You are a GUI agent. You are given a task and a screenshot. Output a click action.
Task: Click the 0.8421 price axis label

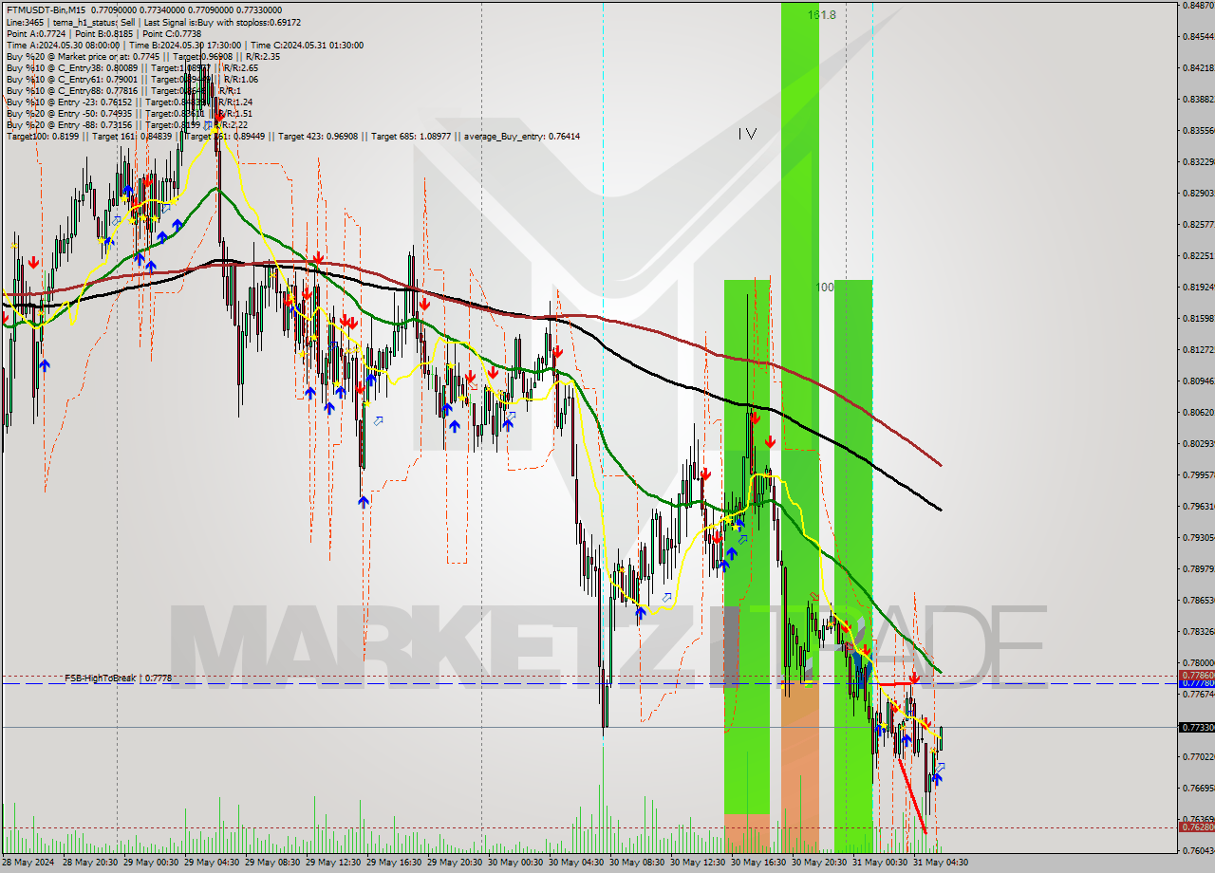[1198, 67]
